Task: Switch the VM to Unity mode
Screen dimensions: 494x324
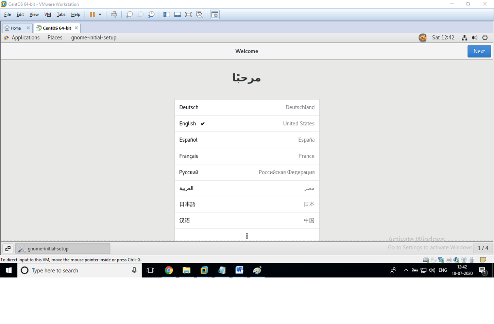Action: click(199, 14)
